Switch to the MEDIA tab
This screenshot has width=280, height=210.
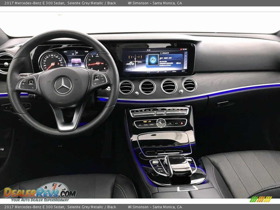coord(152,125)
